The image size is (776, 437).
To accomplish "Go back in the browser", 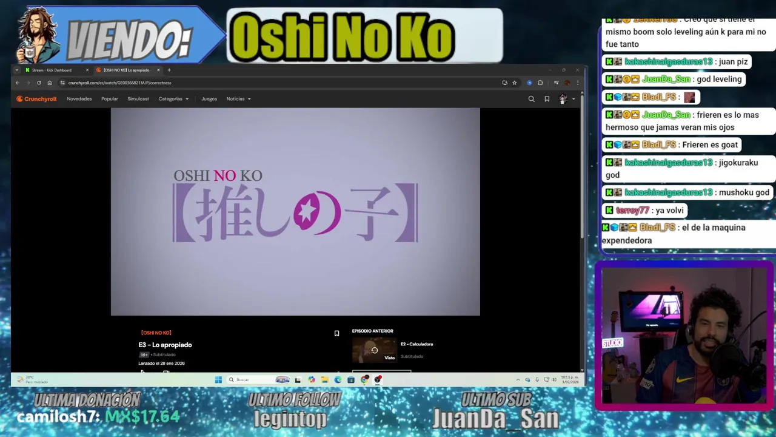I will (x=17, y=83).
